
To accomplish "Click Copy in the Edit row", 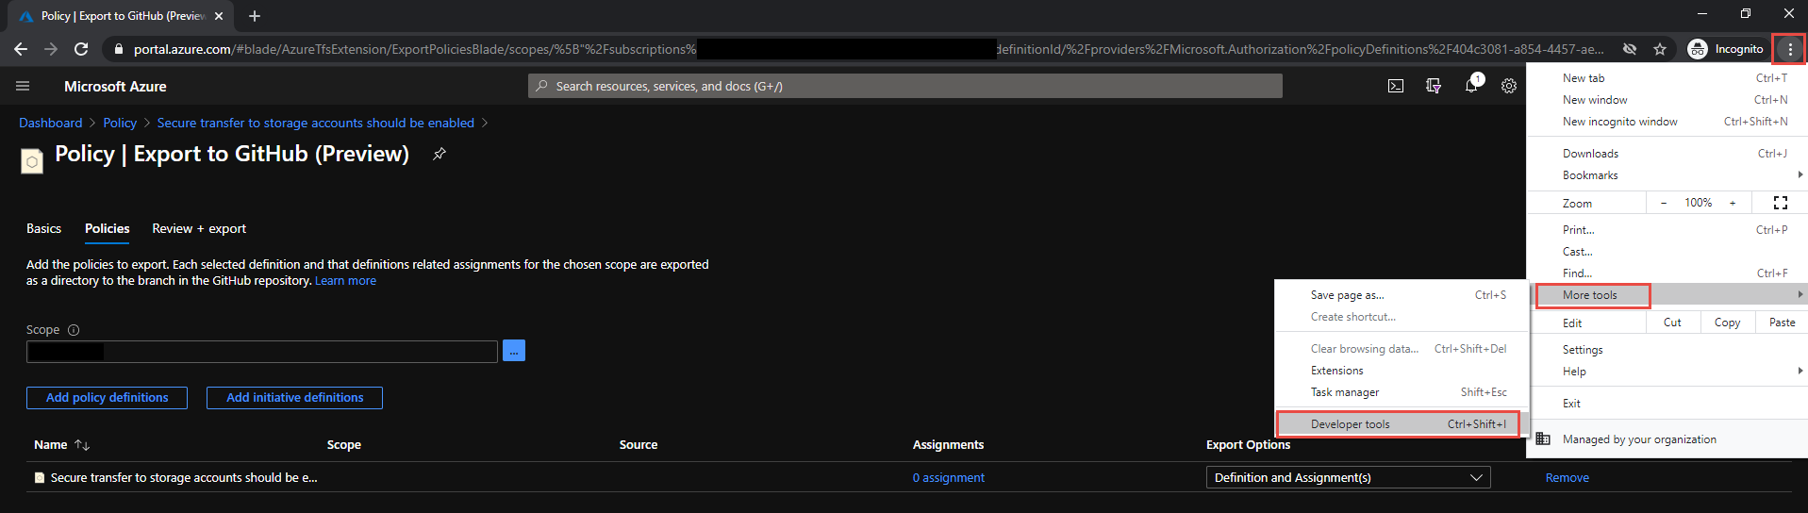I will [x=1727, y=323].
